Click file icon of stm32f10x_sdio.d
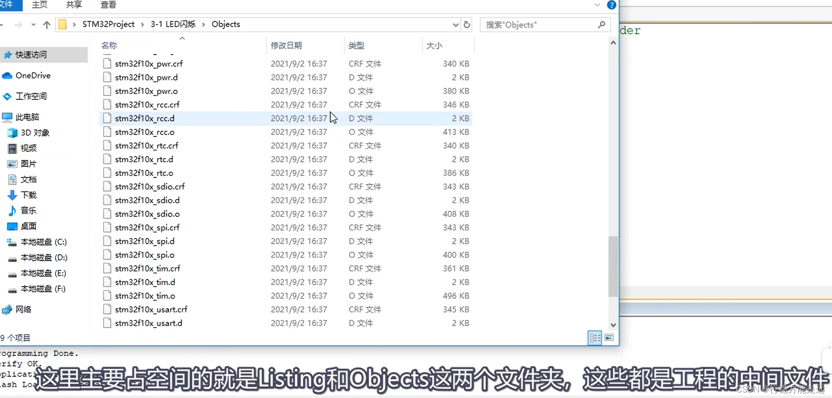The image size is (832, 398). click(x=107, y=200)
